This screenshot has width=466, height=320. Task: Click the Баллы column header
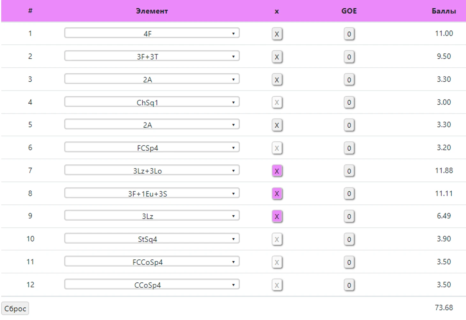tap(443, 11)
